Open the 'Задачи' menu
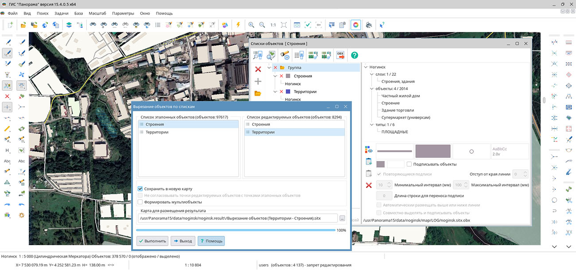The height and width of the screenshot is (270, 576). (x=61, y=13)
